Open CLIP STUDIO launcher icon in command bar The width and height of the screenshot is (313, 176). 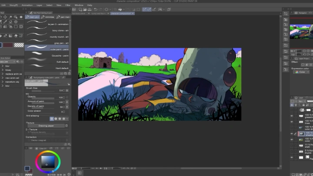pos(74,10)
